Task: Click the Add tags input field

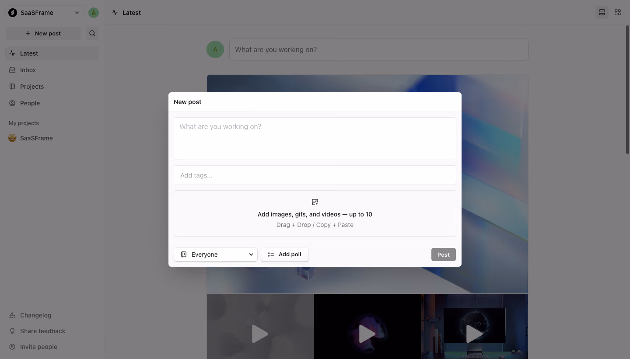Action: click(x=315, y=175)
